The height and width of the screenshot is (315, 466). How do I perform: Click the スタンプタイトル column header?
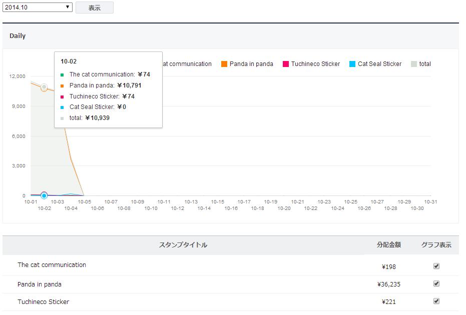[x=183, y=245]
